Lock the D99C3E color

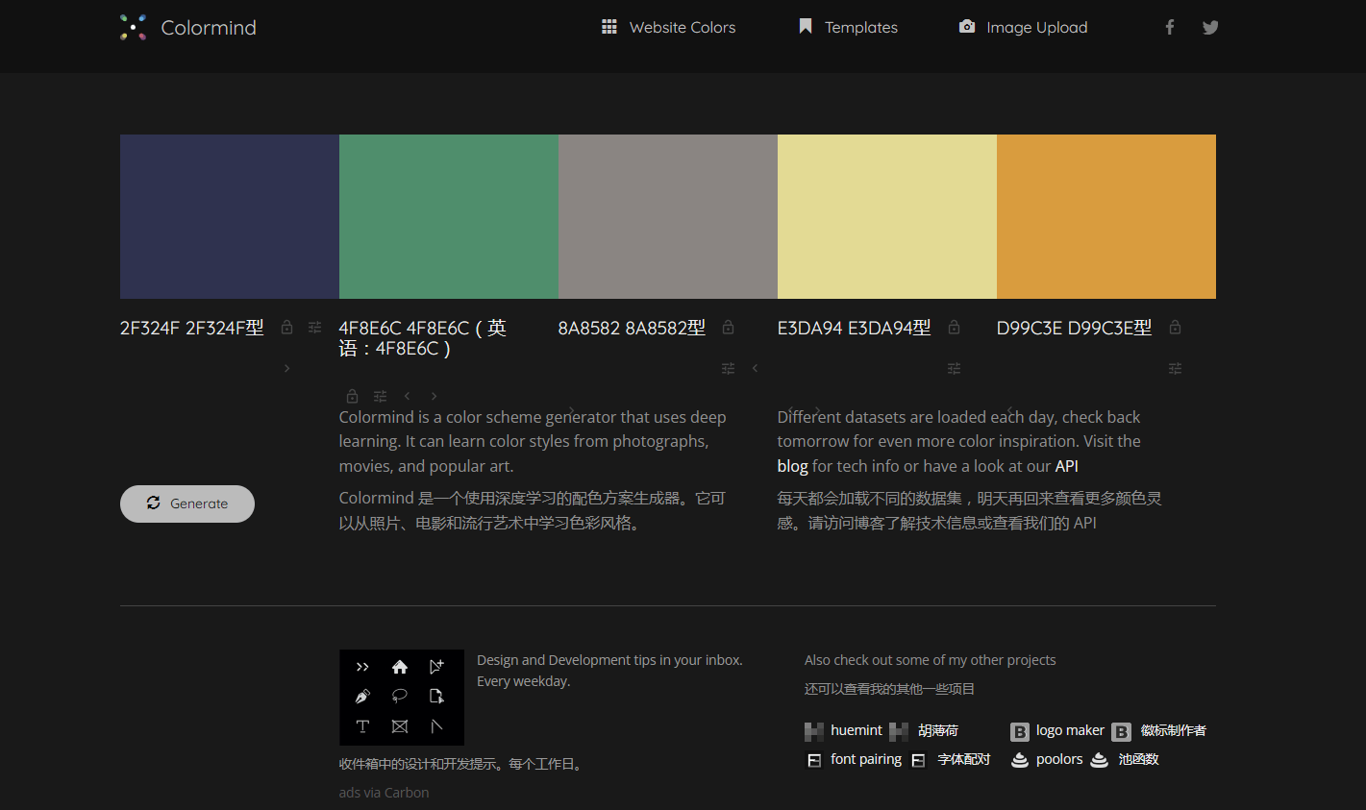(1175, 328)
